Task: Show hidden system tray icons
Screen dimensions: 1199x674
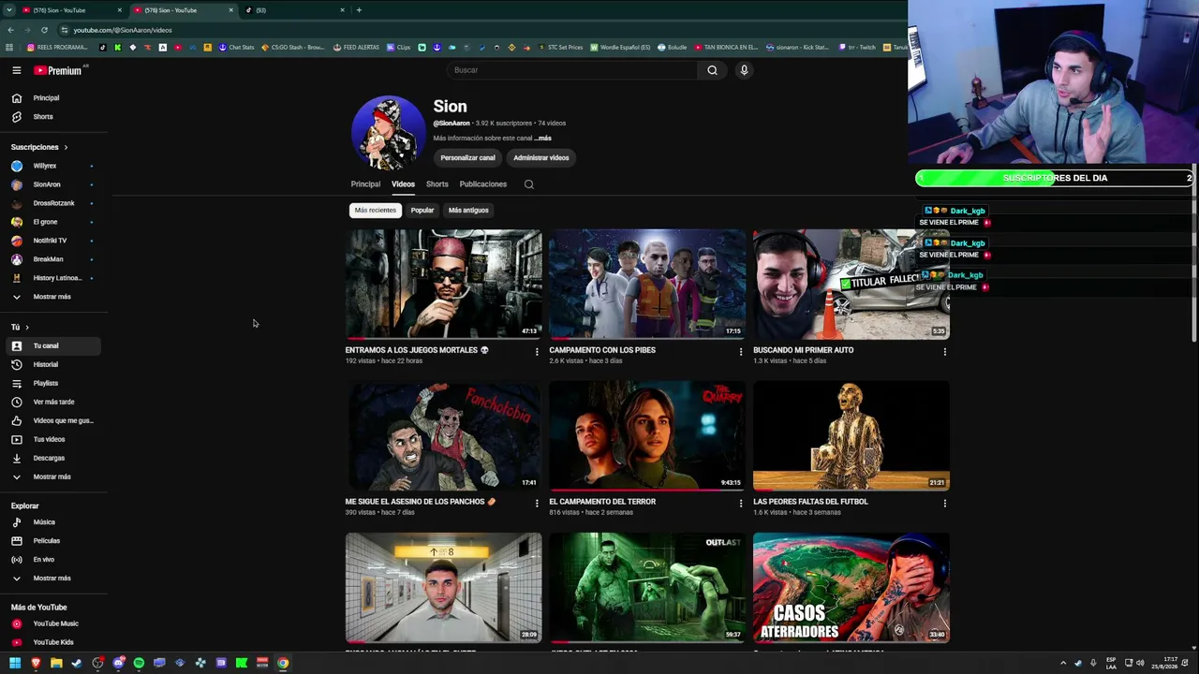Action: coord(1063,664)
